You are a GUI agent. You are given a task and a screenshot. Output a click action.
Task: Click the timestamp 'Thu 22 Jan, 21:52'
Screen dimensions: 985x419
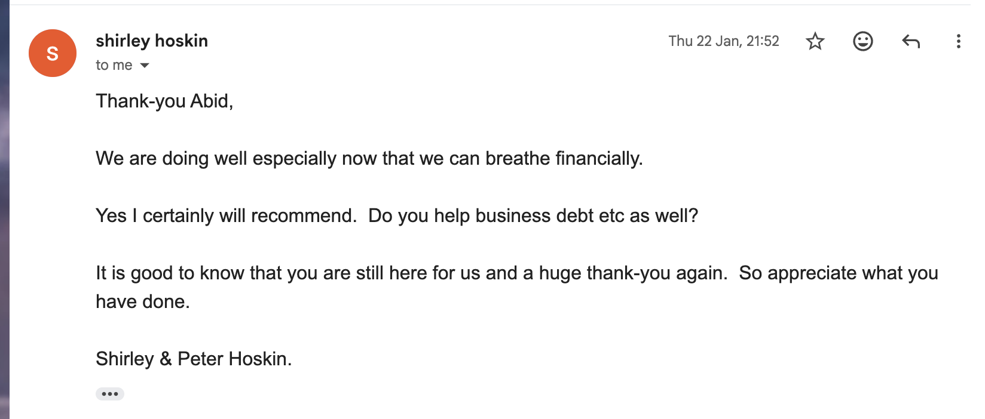724,41
